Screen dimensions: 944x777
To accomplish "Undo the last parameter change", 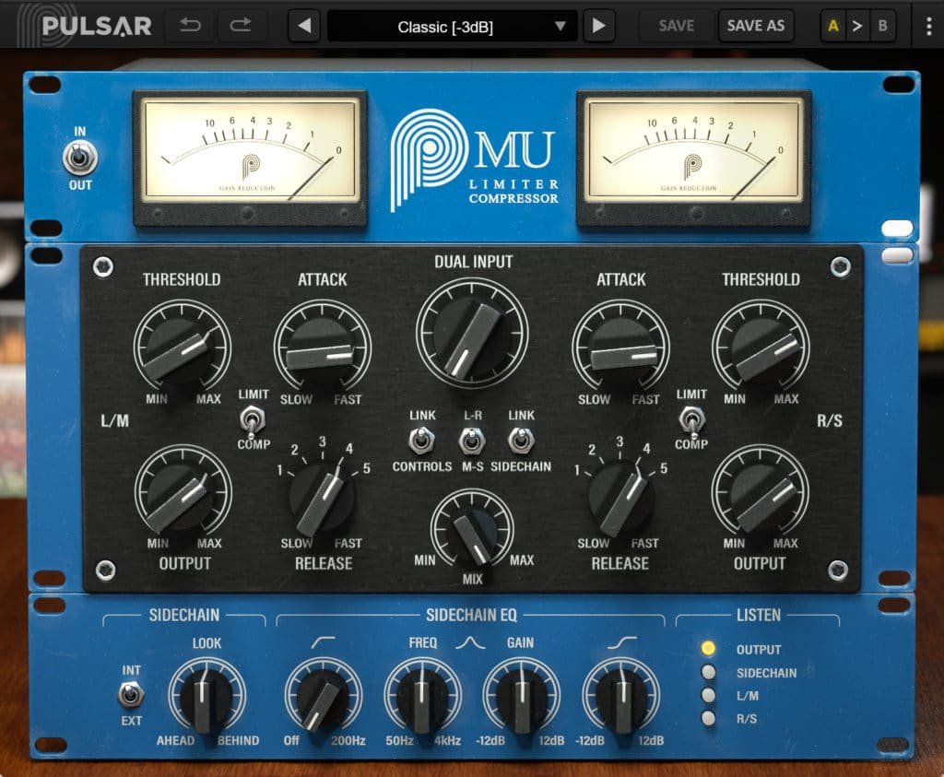I will [x=189, y=25].
